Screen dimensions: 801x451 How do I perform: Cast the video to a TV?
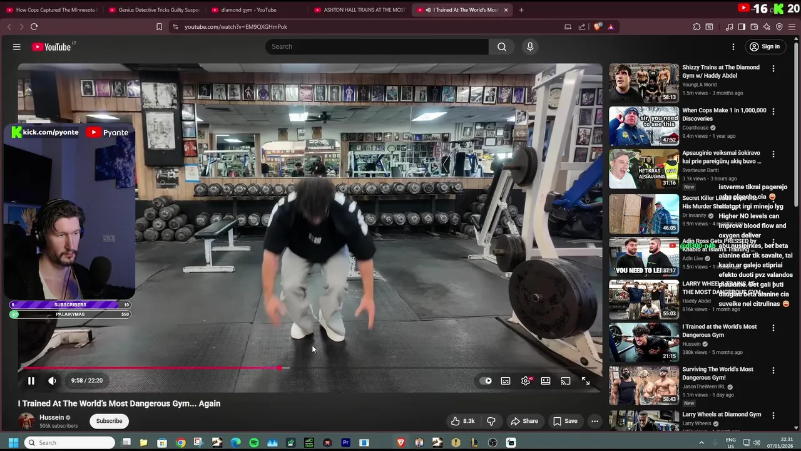(x=566, y=381)
